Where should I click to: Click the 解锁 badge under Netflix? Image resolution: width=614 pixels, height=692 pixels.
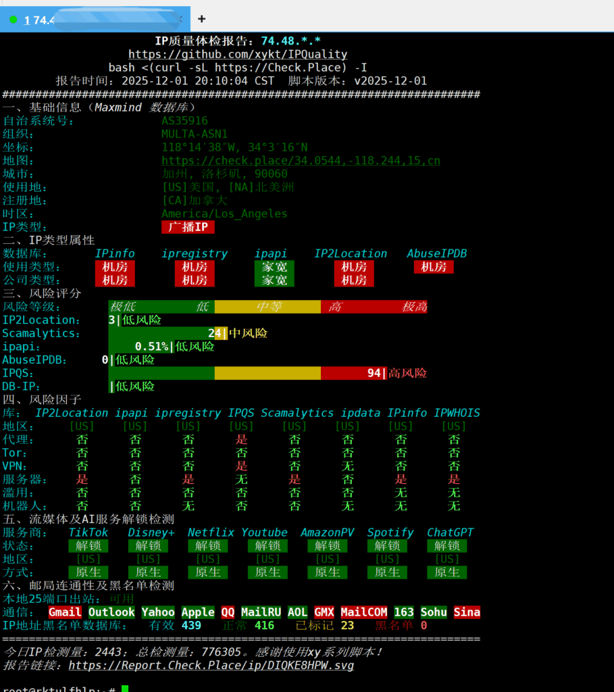coord(207,546)
